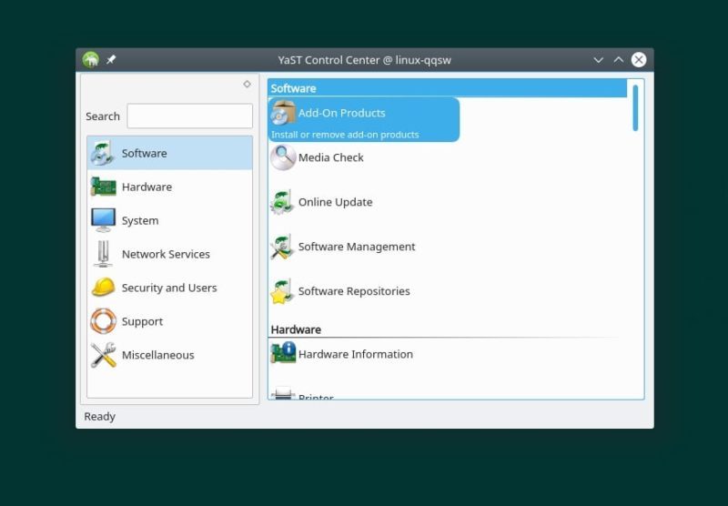Click the Search input field
Viewport: 728px width, 506px height.
pyautogui.click(x=190, y=116)
